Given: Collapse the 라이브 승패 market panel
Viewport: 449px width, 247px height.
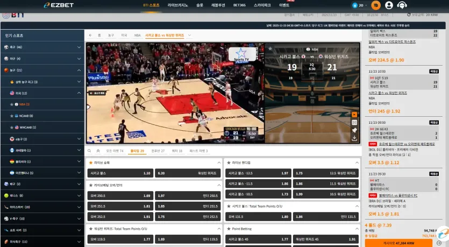Looking at the screenshot, I should click(x=219, y=163).
